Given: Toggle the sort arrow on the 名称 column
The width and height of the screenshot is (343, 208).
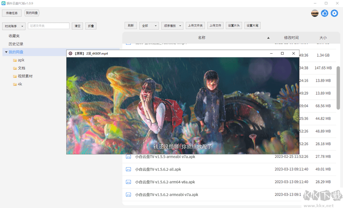Looking at the screenshot, I should pyautogui.click(x=268, y=38).
